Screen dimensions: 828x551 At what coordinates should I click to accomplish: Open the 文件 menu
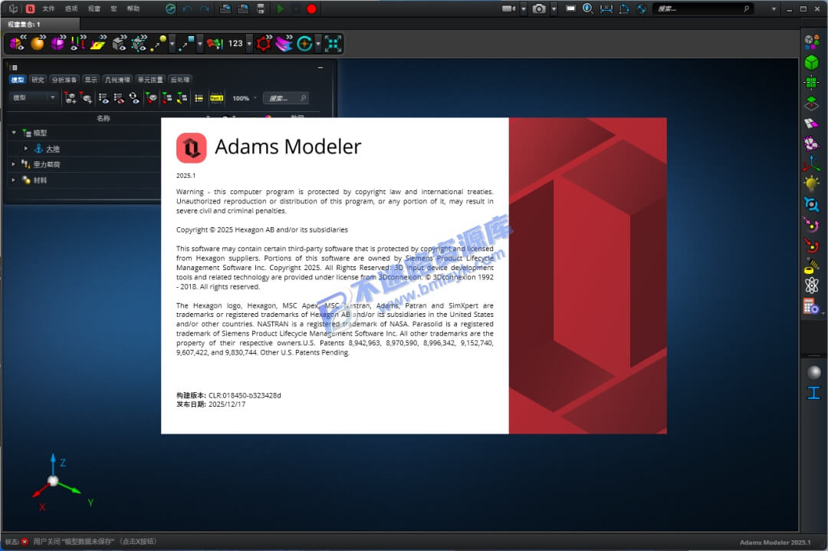point(48,8)
